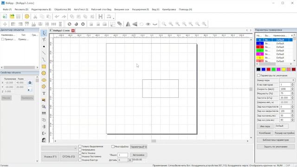Pick the green color swatch
The width and height of the screenshot is (297, 167).
tap(273, 69)
